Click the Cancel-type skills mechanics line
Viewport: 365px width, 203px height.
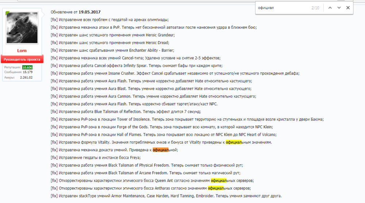(x=135, y=58)
